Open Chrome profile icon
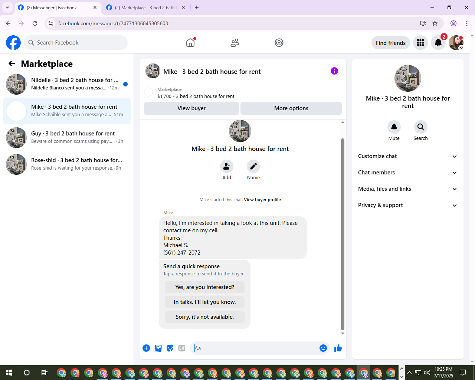 click(x=453, y=23)
